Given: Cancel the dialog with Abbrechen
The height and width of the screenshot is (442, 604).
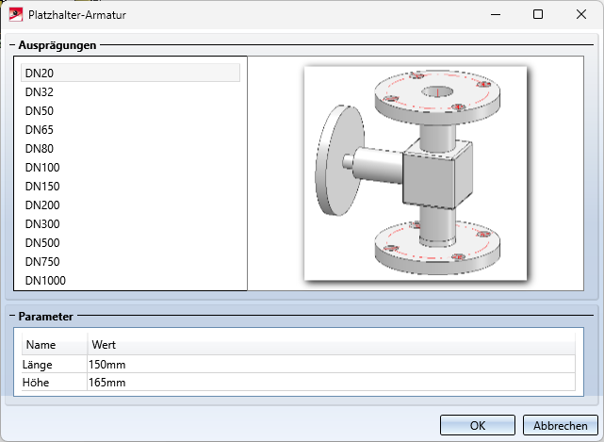Looking at the screenshot, I should tap(560, 425).
